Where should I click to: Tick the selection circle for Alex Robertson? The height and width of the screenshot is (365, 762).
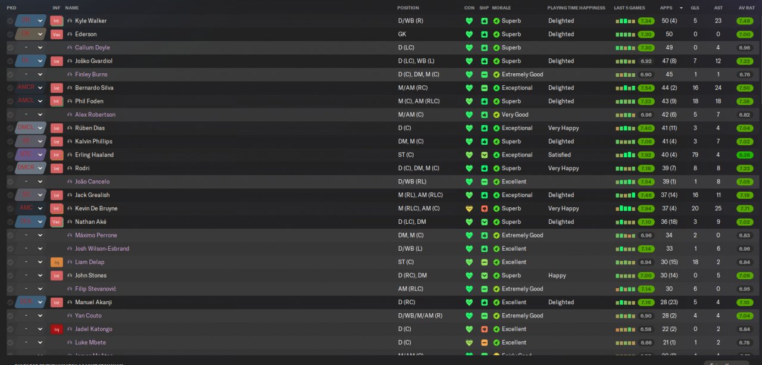10,115
